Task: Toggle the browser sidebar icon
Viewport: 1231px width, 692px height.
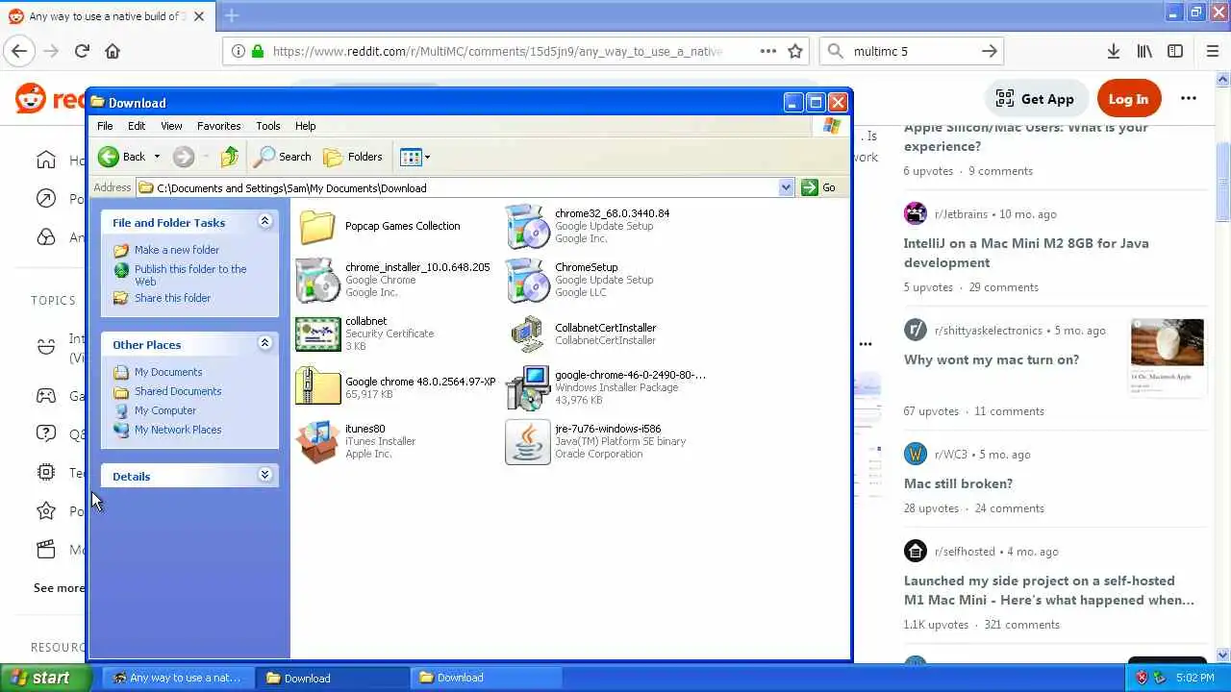Action: pos(1175,51)
